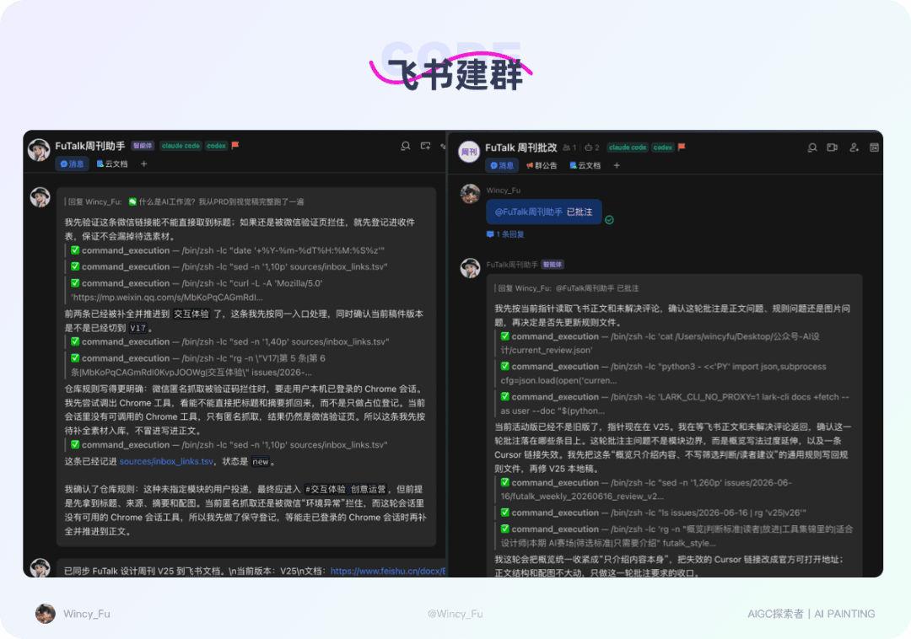
Task: Open 云文档 tab in FuTalk 周刊批改
Action: pyautogui.click(x=585, y=165)
